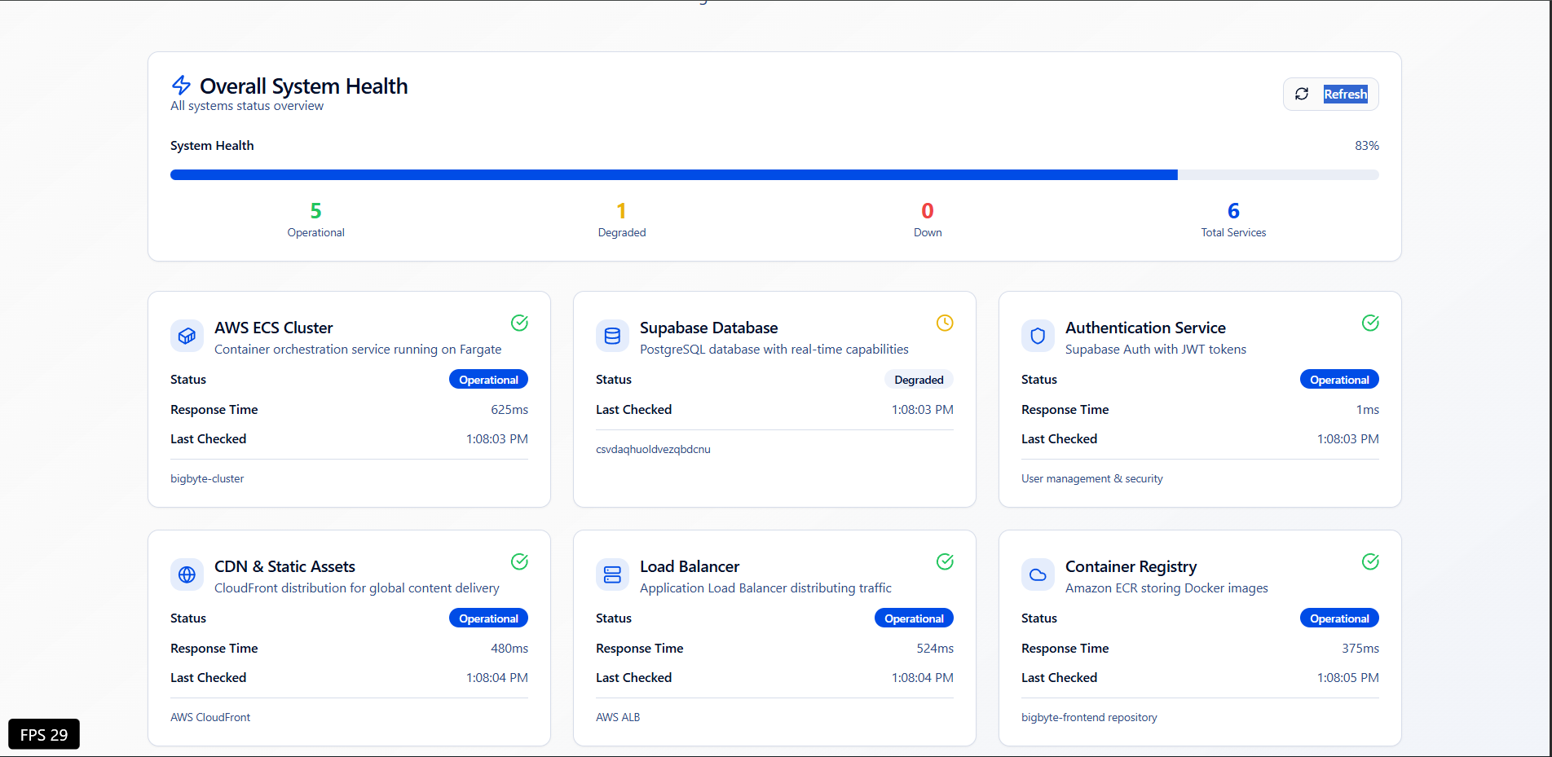
Task: Click the Operational badge on Authentication Service
Action: [x=1339, y=380]
